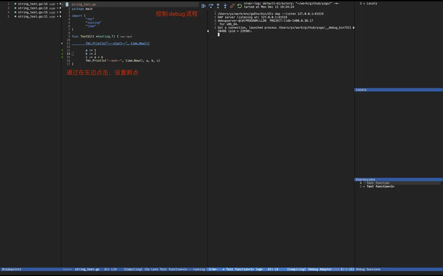This screenshot has width=443, height=276.
Task: Click the Continue debug button
Action: click(204, 6)
